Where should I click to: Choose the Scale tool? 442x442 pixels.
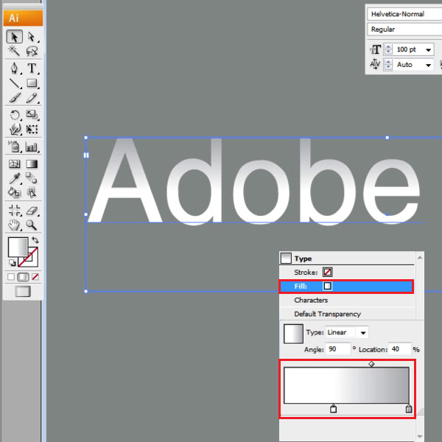(x=31, y=115)
